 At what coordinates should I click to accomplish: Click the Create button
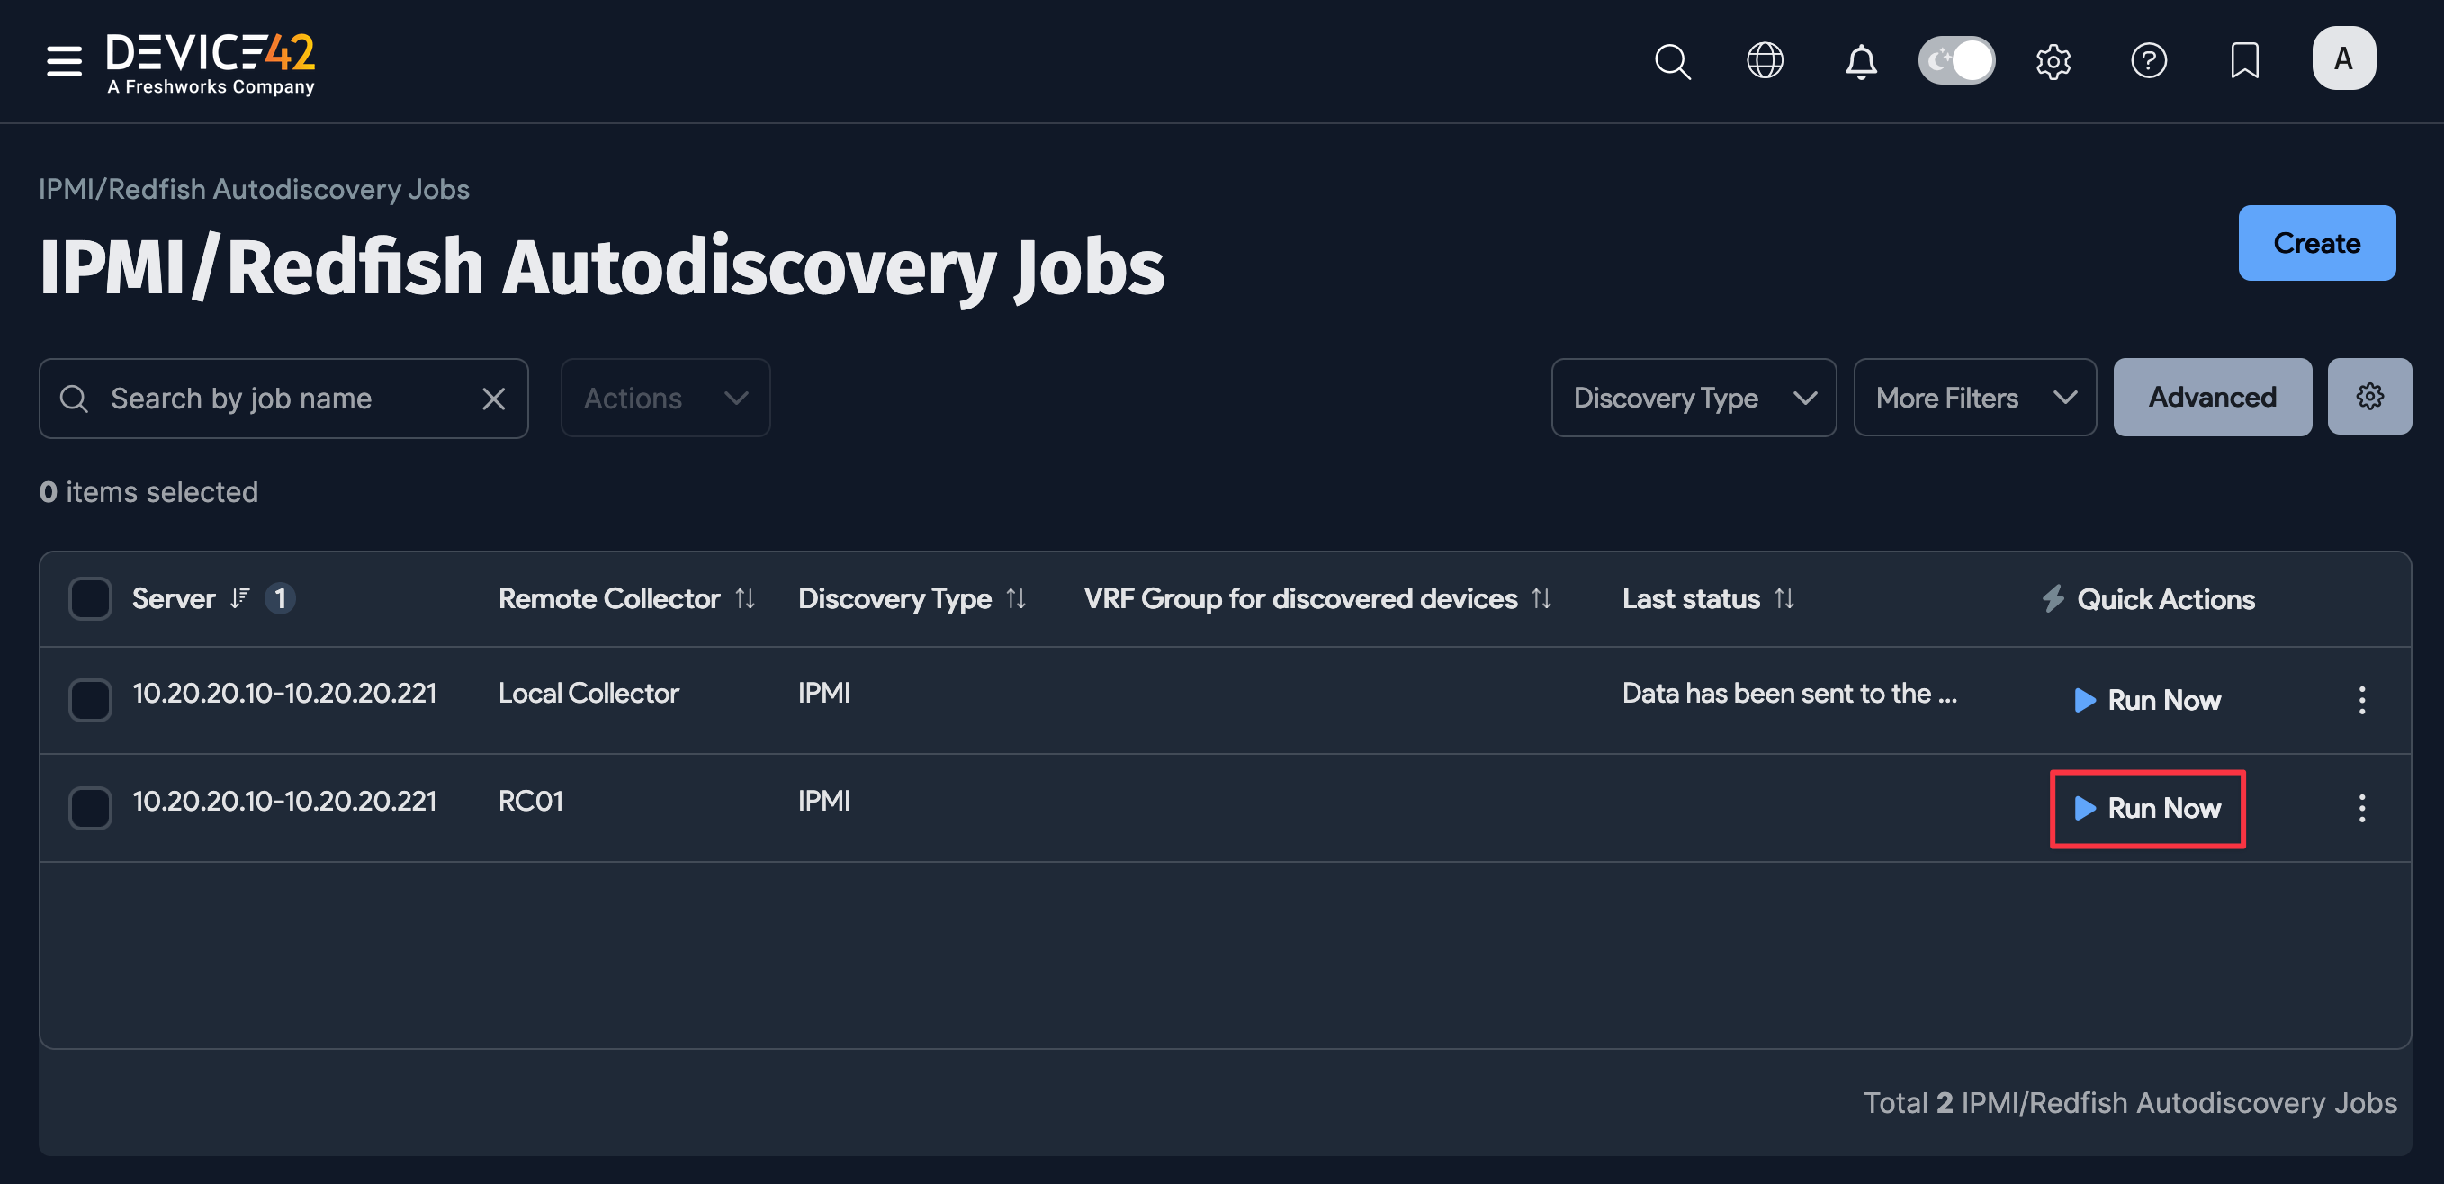pos(2316,243)
